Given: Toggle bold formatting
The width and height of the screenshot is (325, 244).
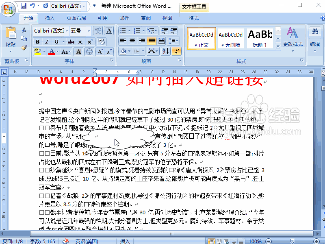Looking at the screenshot, I should click(37, 42).
